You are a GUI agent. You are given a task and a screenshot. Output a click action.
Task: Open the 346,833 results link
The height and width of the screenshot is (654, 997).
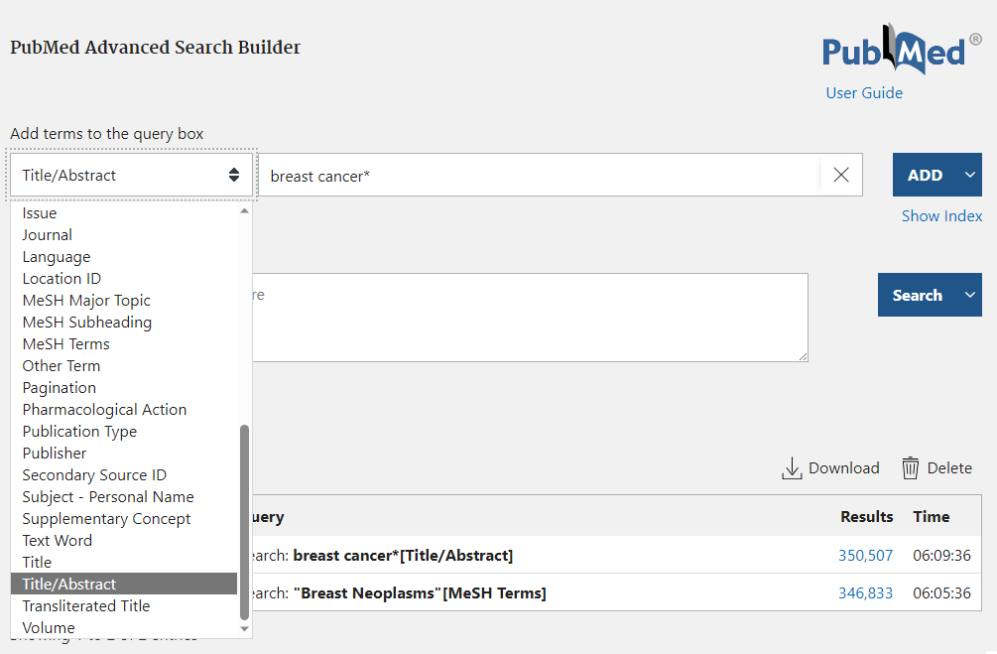pos(865,592)
